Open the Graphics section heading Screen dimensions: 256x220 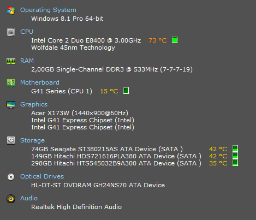pos(34,104)
